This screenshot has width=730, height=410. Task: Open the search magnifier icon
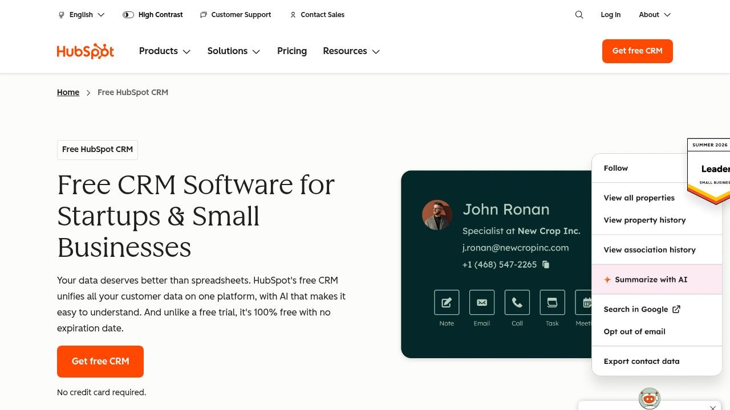(579, 15)
